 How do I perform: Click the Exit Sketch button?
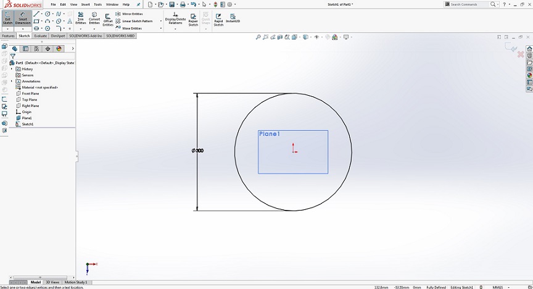[7, 18]
